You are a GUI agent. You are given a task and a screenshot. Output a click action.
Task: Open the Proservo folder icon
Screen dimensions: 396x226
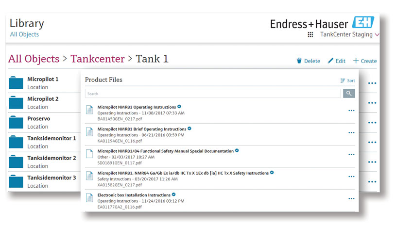pos(16,122)
